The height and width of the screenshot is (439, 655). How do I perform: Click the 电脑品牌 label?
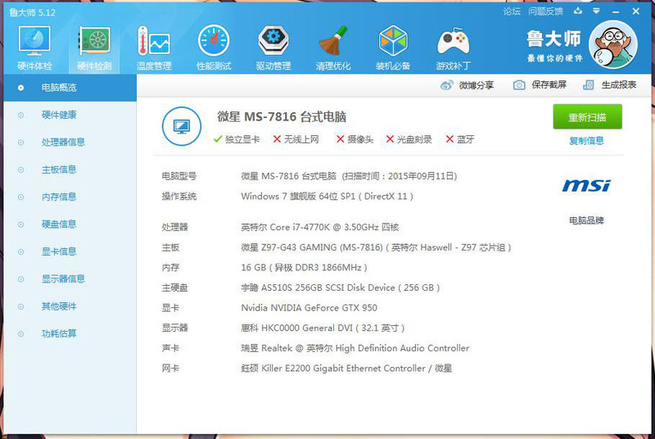pyautogui.click(x=586, y=220)
